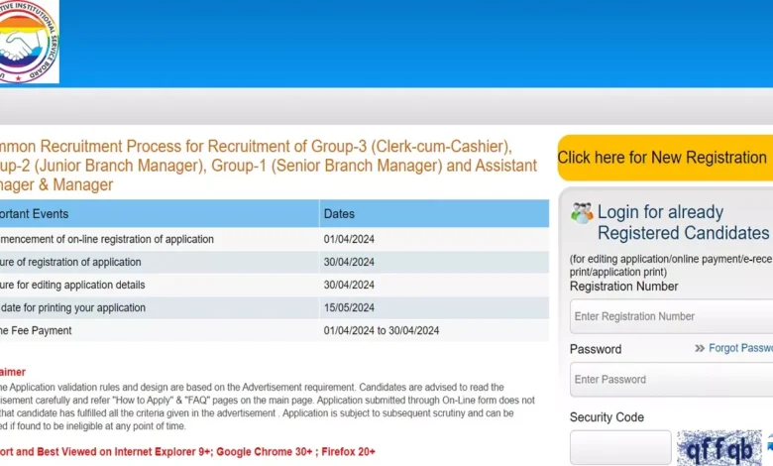The height and width of the screenshot is (466, 773).
Task: Focus the Enter Registration Number field
Action: tap(671, 316)
